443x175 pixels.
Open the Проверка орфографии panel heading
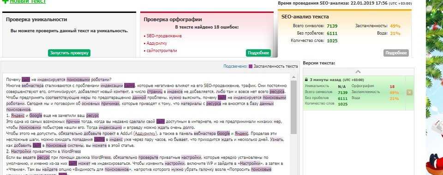173,20
